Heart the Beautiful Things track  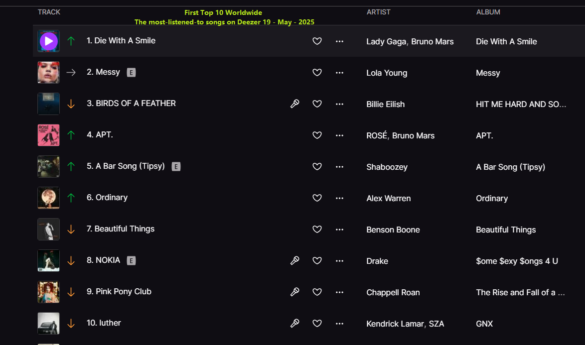(317, 229)
